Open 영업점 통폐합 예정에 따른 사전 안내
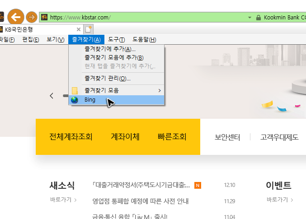 140,201
